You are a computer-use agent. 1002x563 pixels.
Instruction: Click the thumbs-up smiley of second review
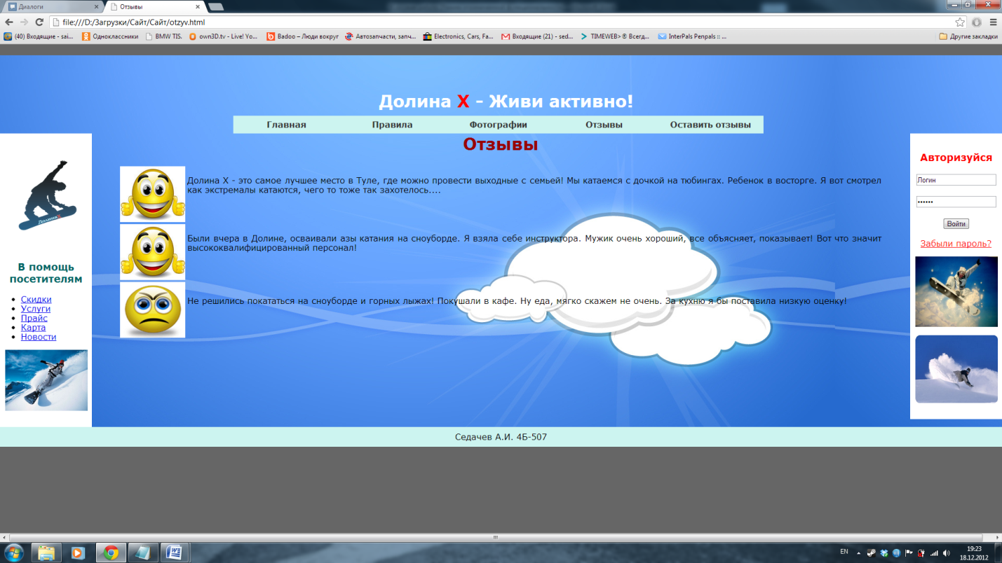pyautogui.click(x=152, y=252)
